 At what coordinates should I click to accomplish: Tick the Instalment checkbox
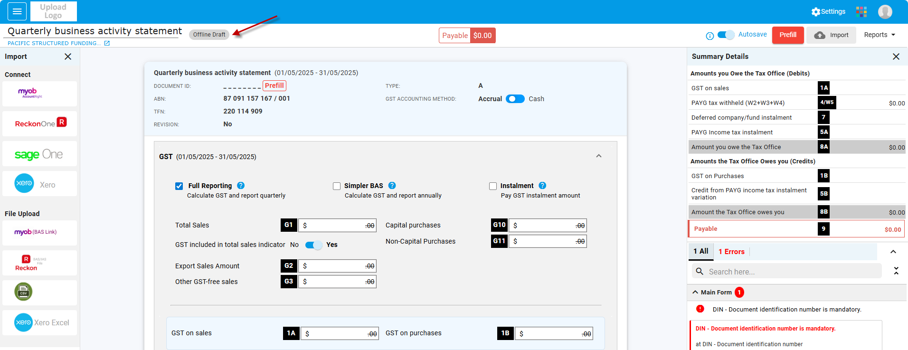(493, 186)
